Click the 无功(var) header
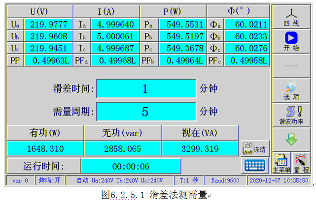316x201 pixels. click(123, 133)
